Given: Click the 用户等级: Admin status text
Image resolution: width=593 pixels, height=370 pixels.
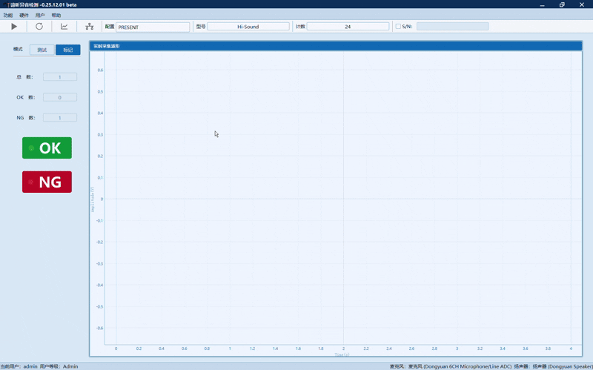Looking at the screenshot, I should click(x=59, y=366).
